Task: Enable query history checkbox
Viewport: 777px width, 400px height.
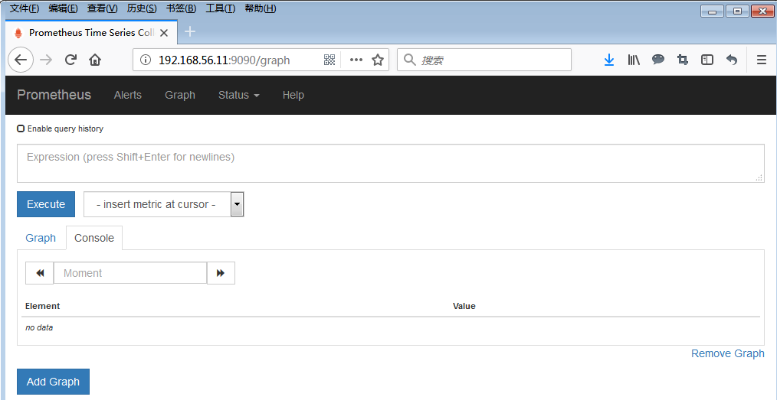Action: (x=21, y=128)
